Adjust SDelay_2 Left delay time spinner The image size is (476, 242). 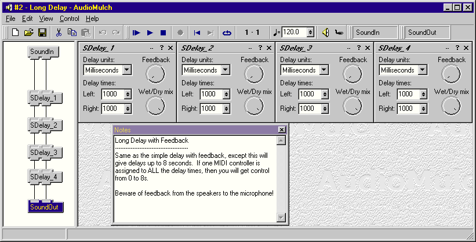click(x=226, y=94)
